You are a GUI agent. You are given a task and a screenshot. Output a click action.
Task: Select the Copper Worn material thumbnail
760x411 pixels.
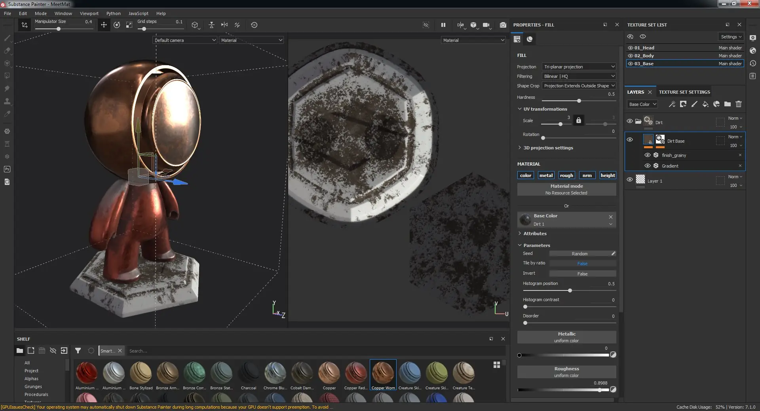(x=383, y=373)
